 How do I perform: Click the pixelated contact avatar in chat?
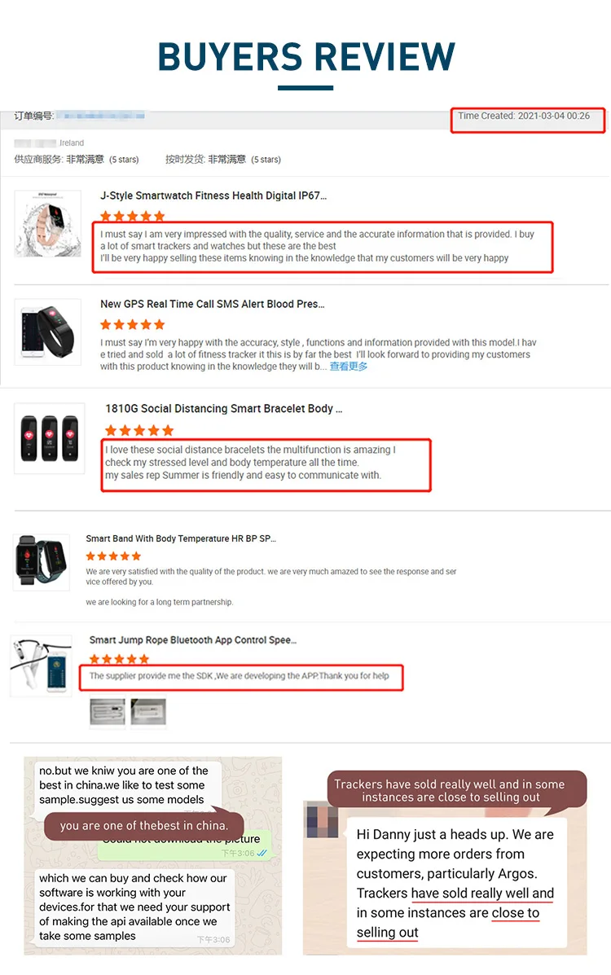click(x=322, y=819)
